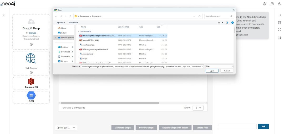Open the Organize menu in the dialog

tap(60, 23)
